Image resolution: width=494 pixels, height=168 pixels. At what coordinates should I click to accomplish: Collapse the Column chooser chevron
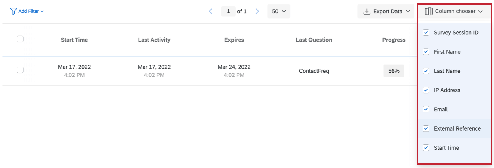[480, 11]
